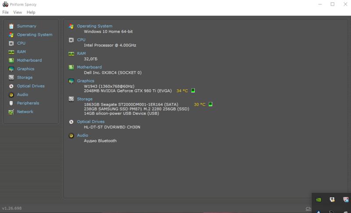351x213 pixels.
Task: Click the Windows 10 Home 64-bit text
Action: point(108,32)
